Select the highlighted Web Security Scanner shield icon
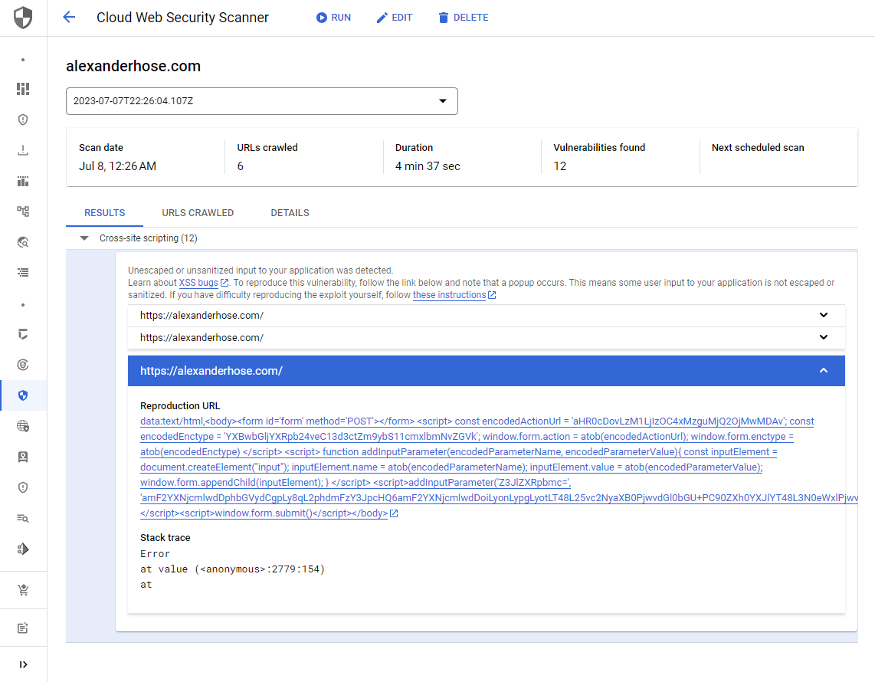 [23, 395]
